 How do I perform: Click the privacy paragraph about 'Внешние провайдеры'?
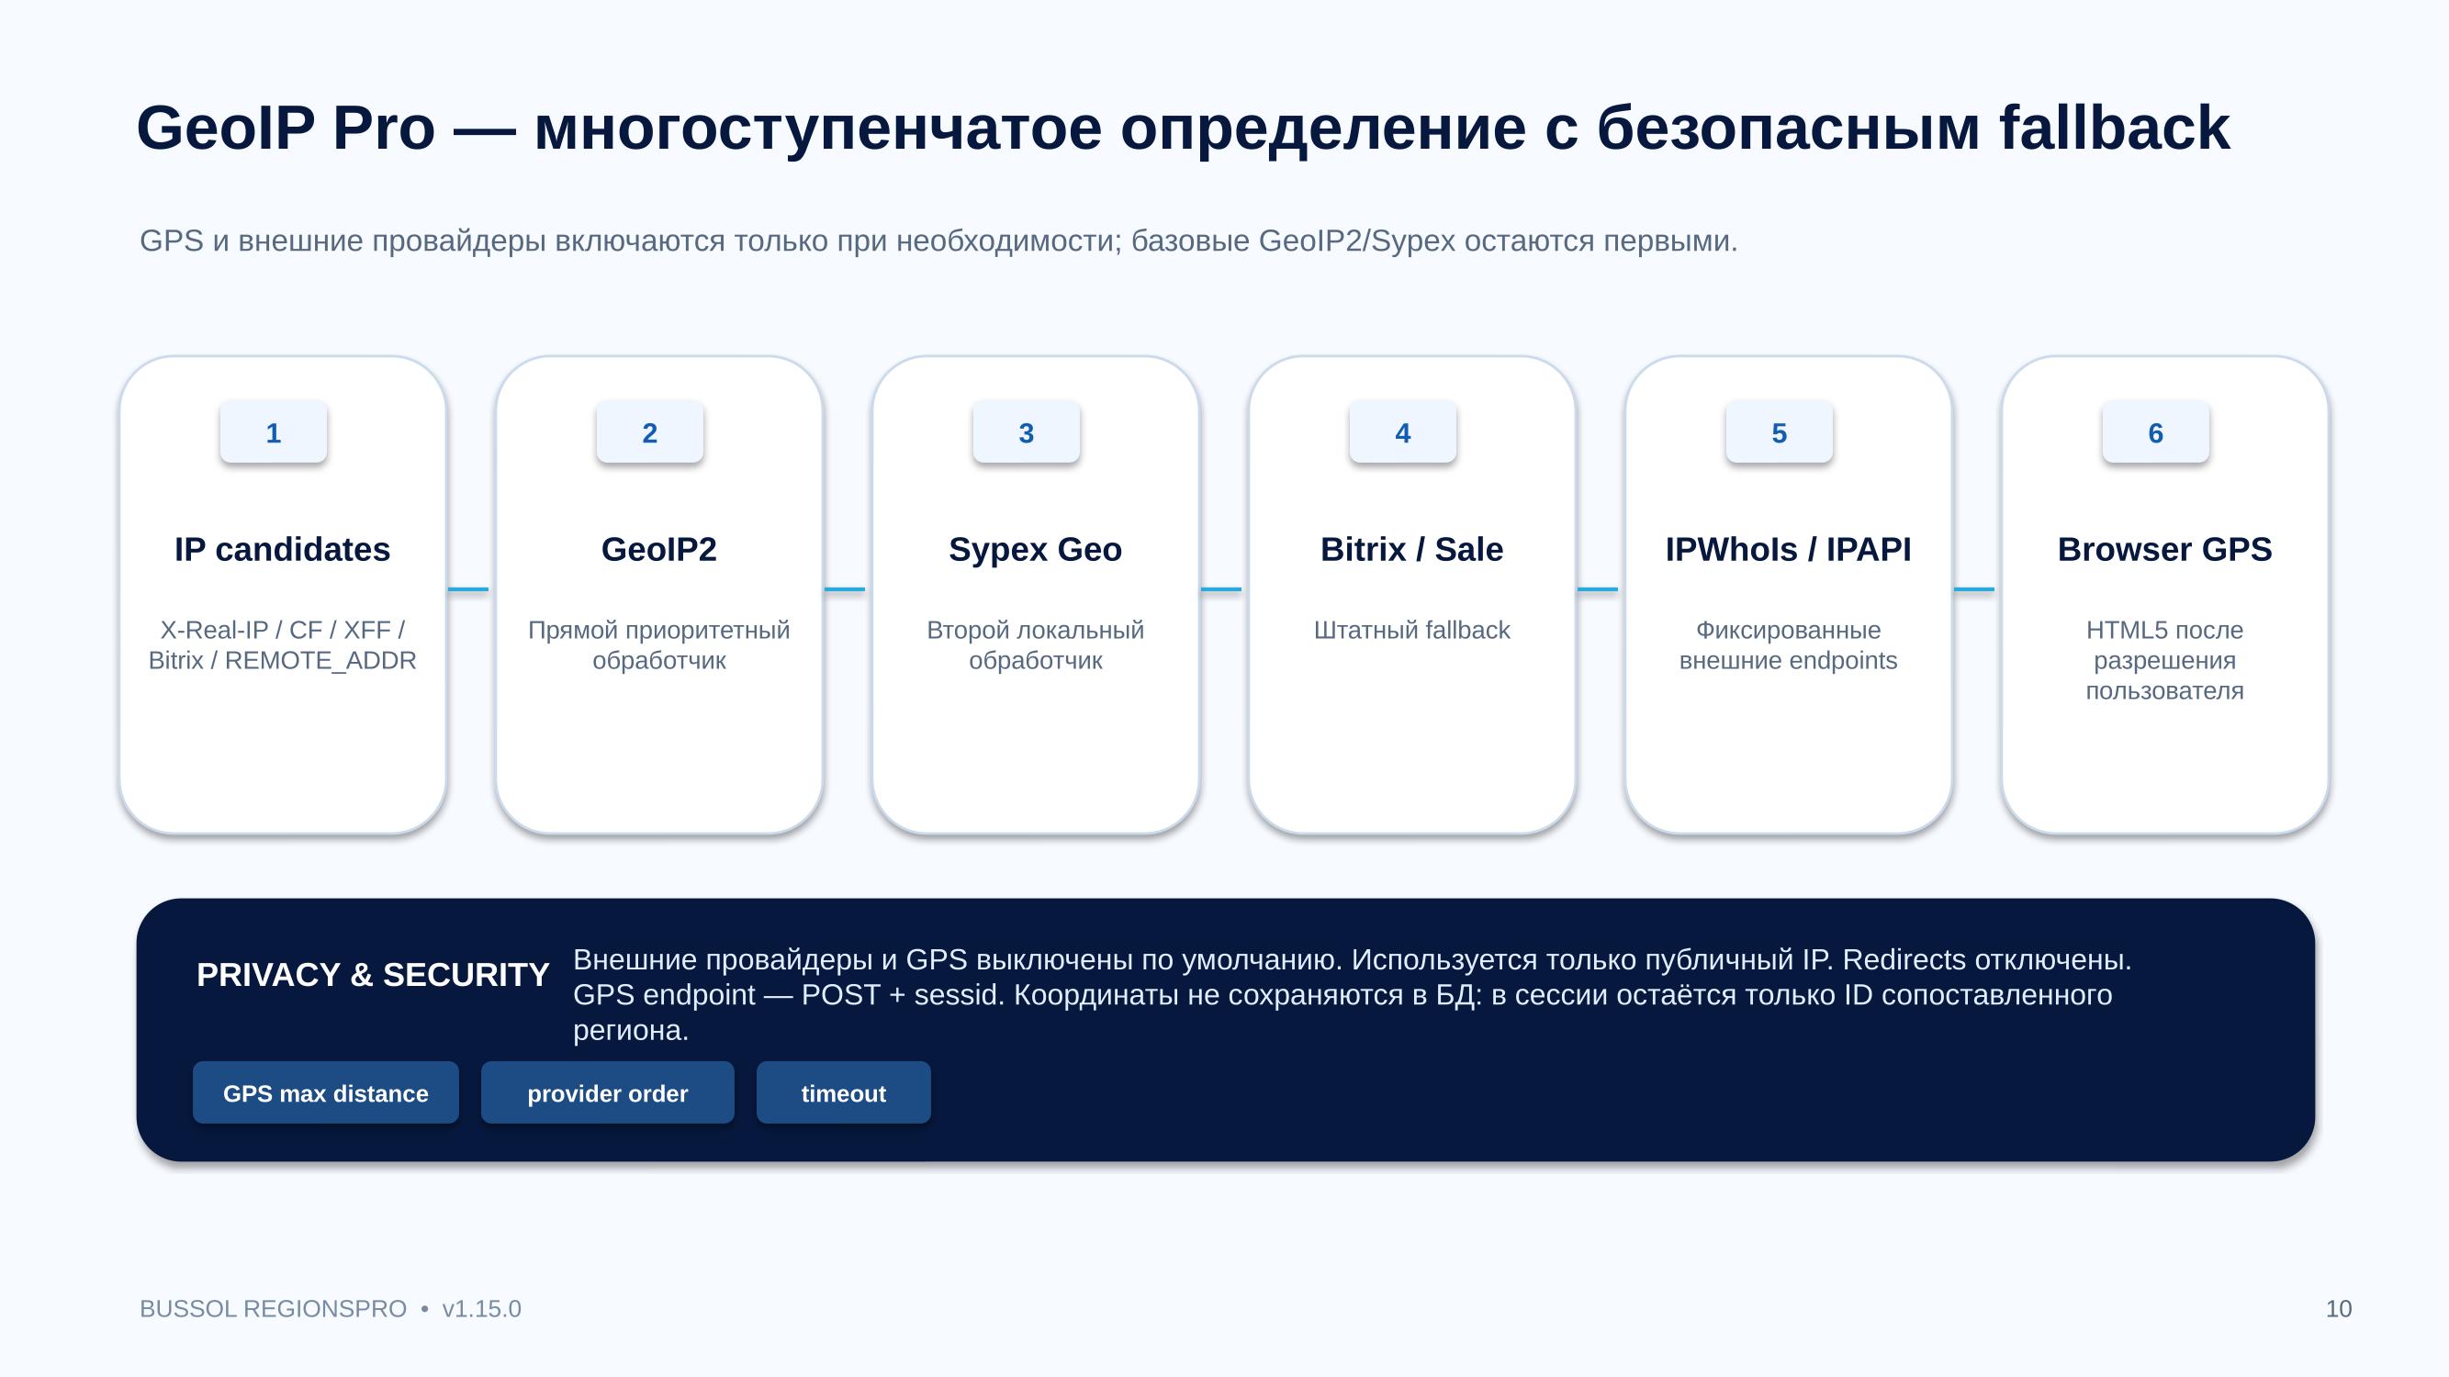(x=1352, y=995)
